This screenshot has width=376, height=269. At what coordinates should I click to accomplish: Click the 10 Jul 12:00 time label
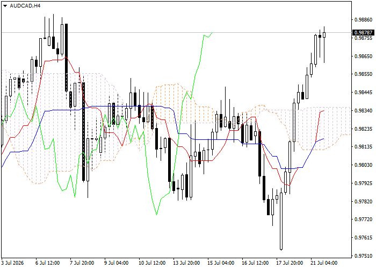point(152,263)
